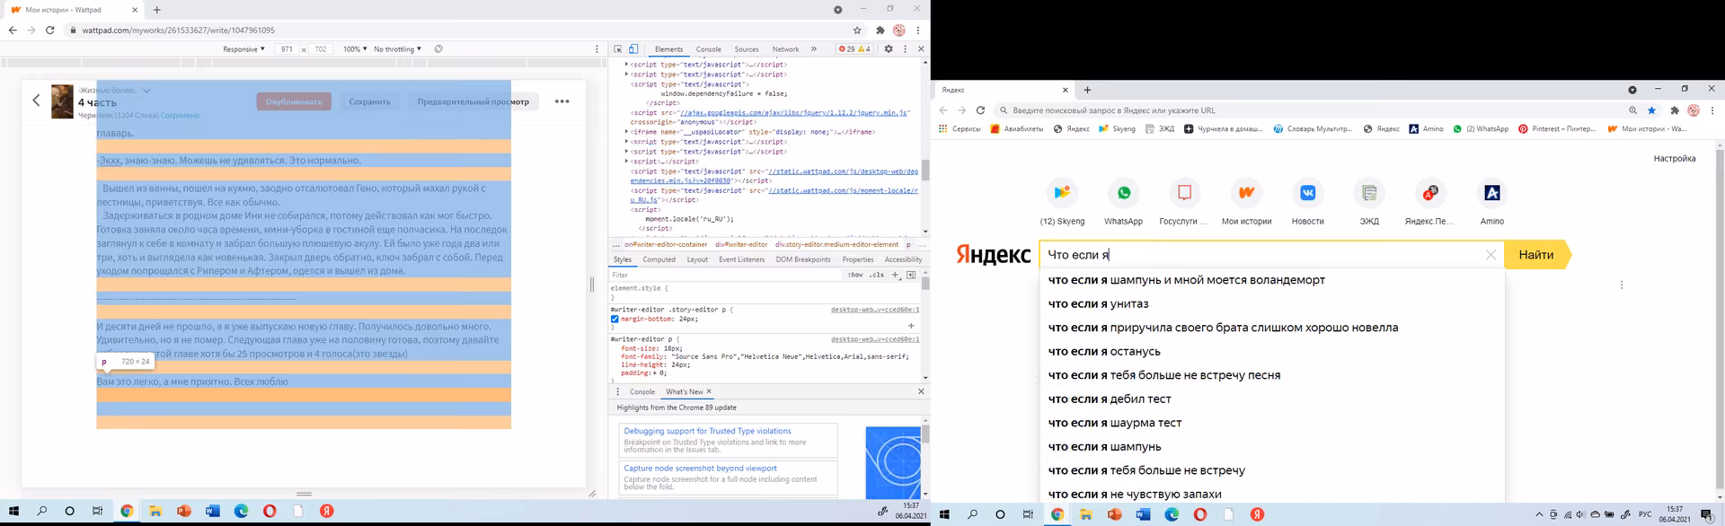Click the Предварительный просмотр button
This screenshot has width=1725, height=526.
click(x=473, y=101)
